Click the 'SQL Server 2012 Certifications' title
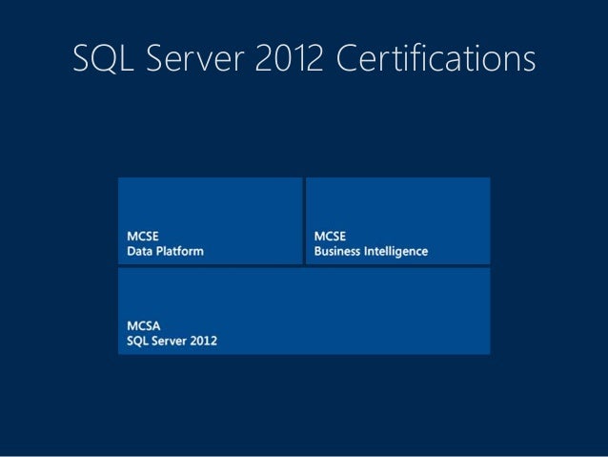 tap(304, 58)
